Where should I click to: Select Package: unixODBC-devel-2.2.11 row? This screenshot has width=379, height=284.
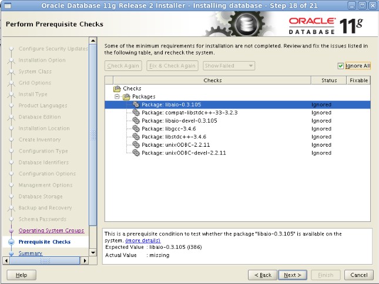[237, 153]
